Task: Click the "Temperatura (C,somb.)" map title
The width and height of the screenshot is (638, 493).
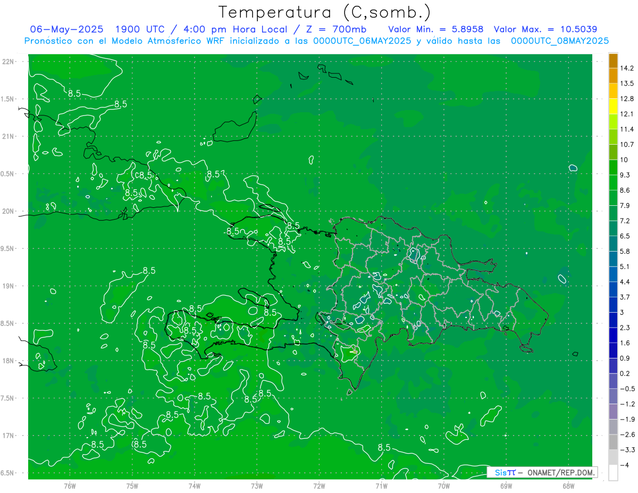Action: point(325,12)
